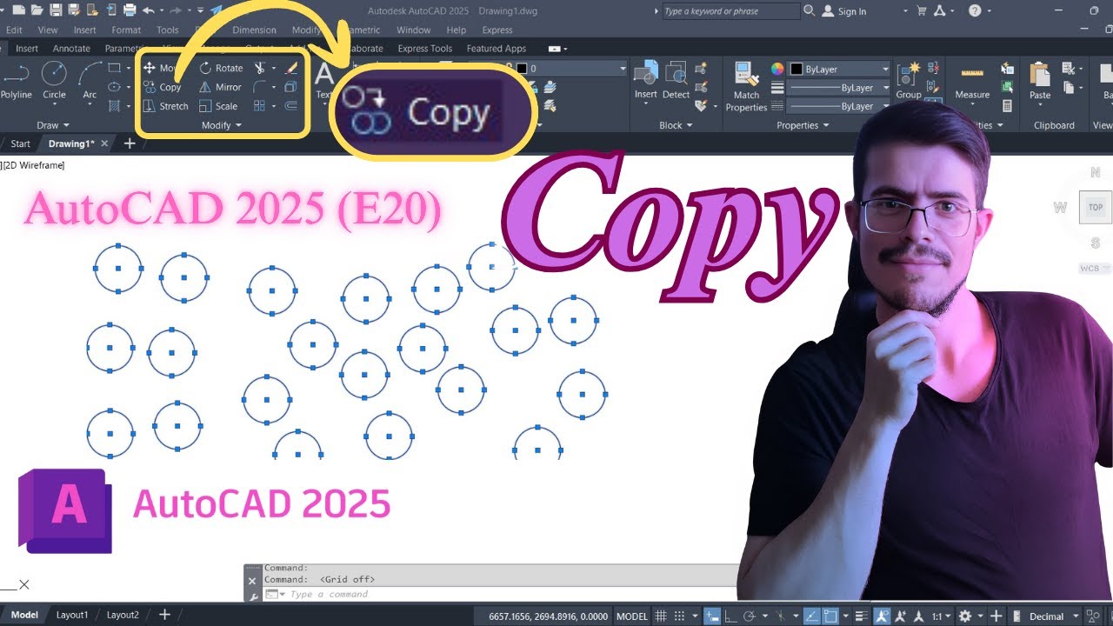Expand the Properties panel
1113x626 pixels.
coord(802,125)
